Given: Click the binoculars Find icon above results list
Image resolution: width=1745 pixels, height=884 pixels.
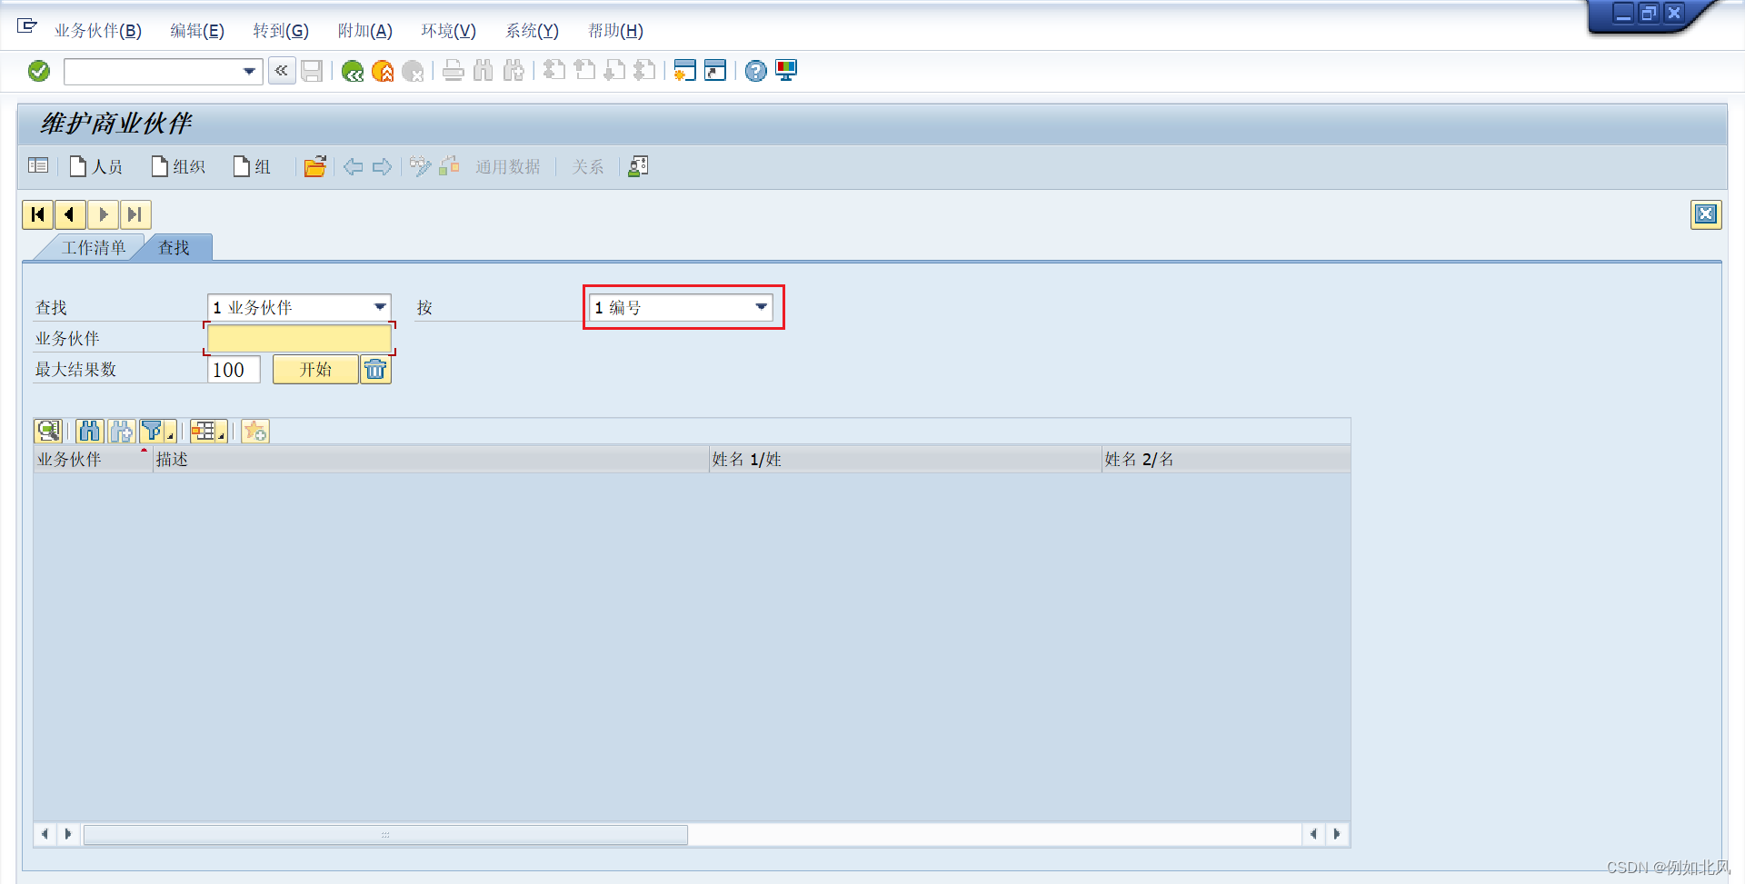Looking at the screenshot, I should click(88, 431).
